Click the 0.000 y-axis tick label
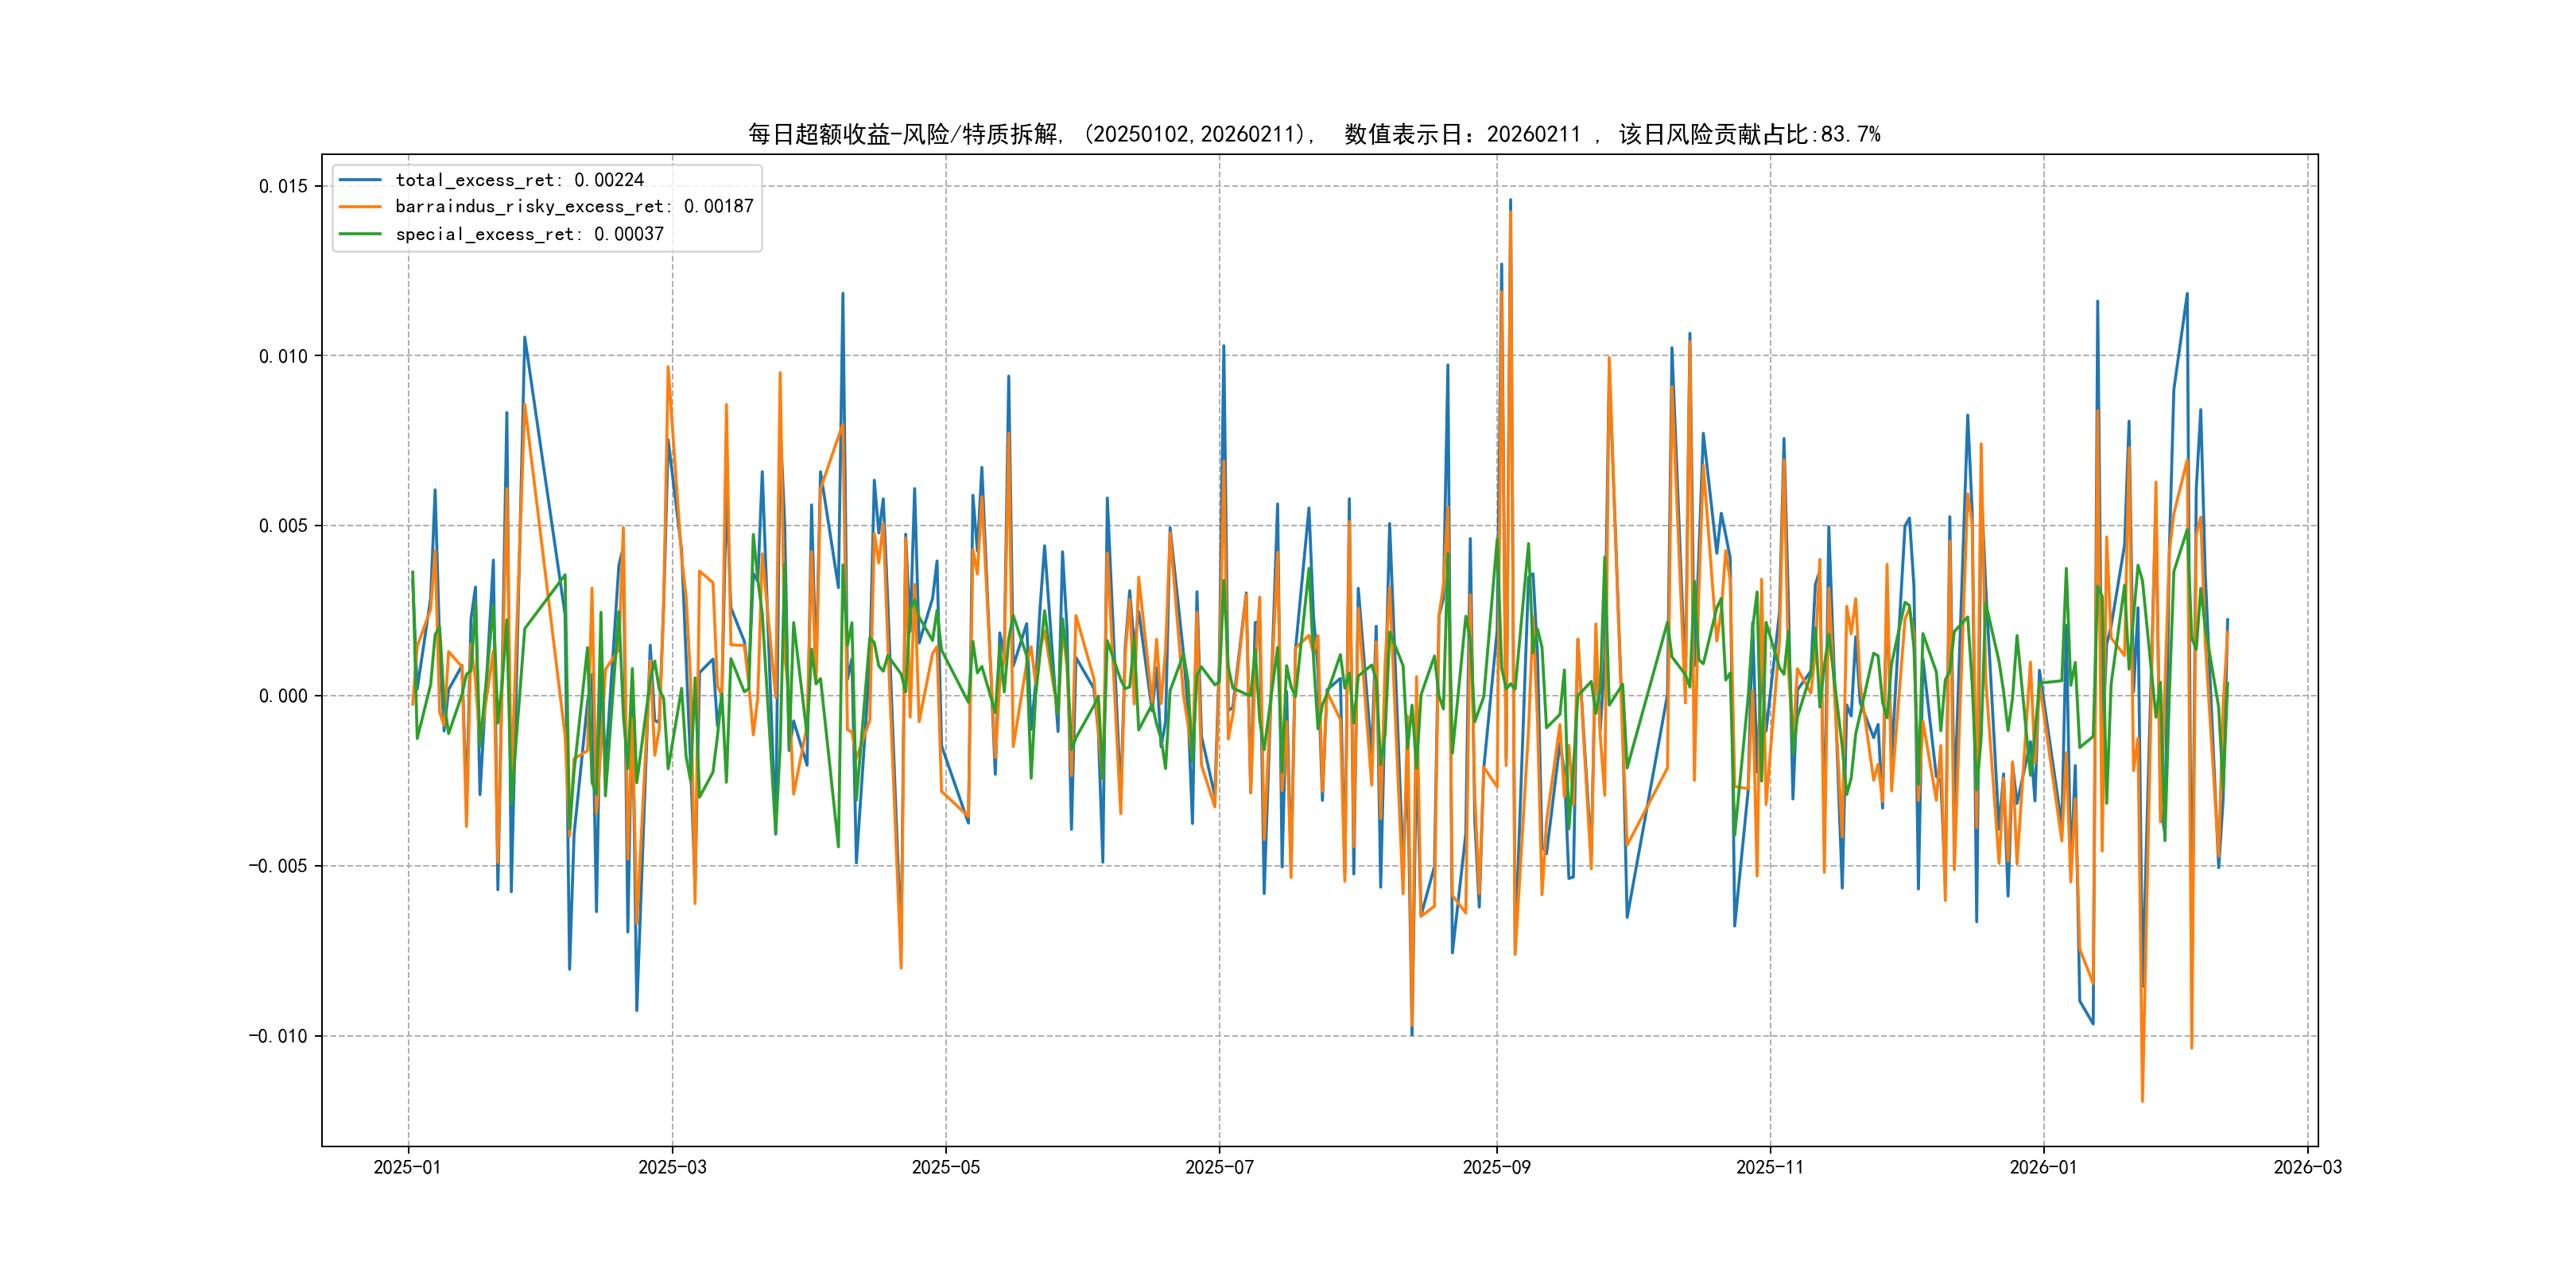2576x1288 pixels. coord(283,696)
